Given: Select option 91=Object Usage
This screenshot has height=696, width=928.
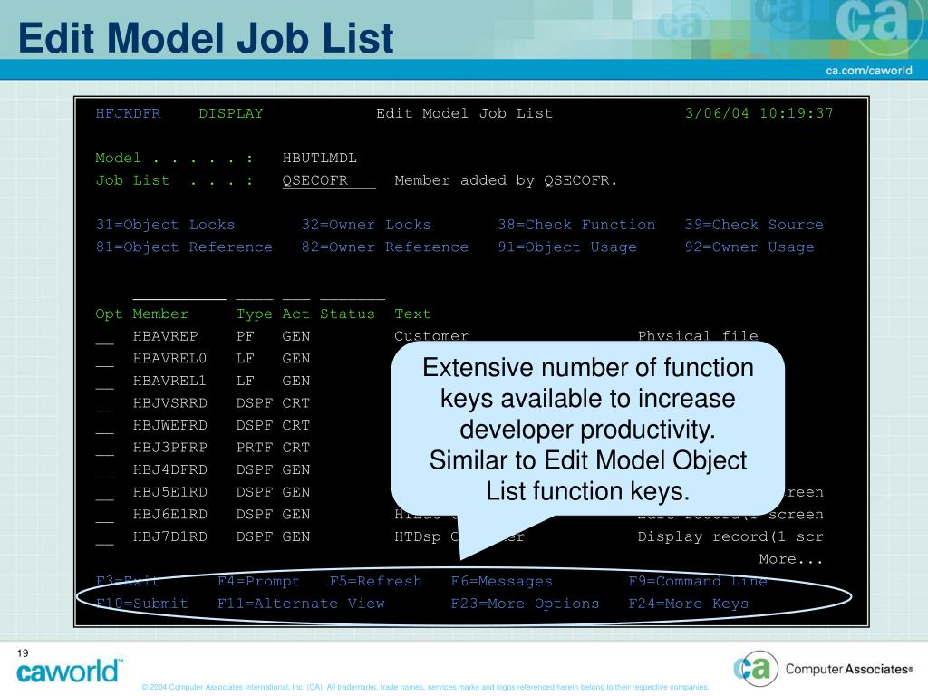Looking at the screenshot, I should coord(567,246).
